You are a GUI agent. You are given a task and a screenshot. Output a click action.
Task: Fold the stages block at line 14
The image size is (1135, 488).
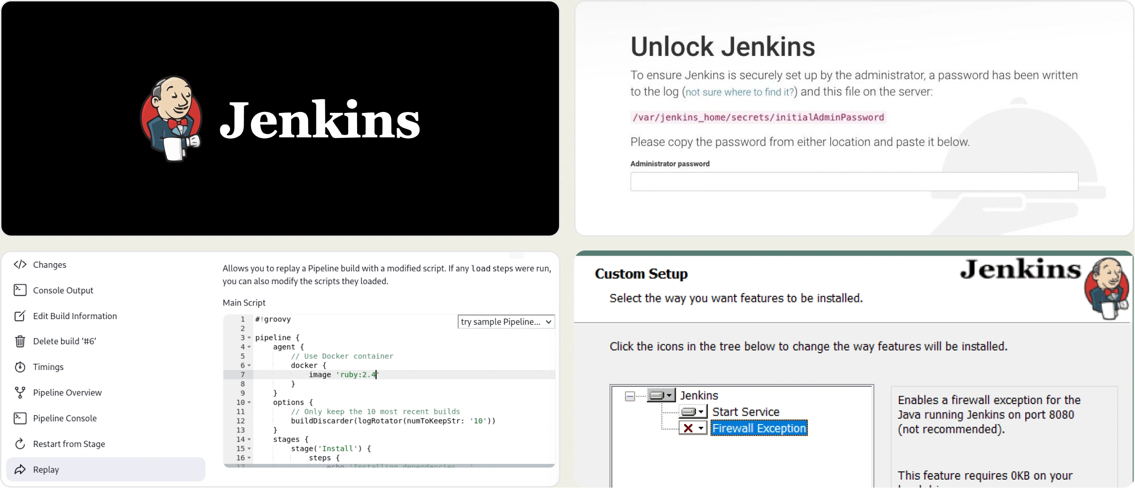click(249, 439)
